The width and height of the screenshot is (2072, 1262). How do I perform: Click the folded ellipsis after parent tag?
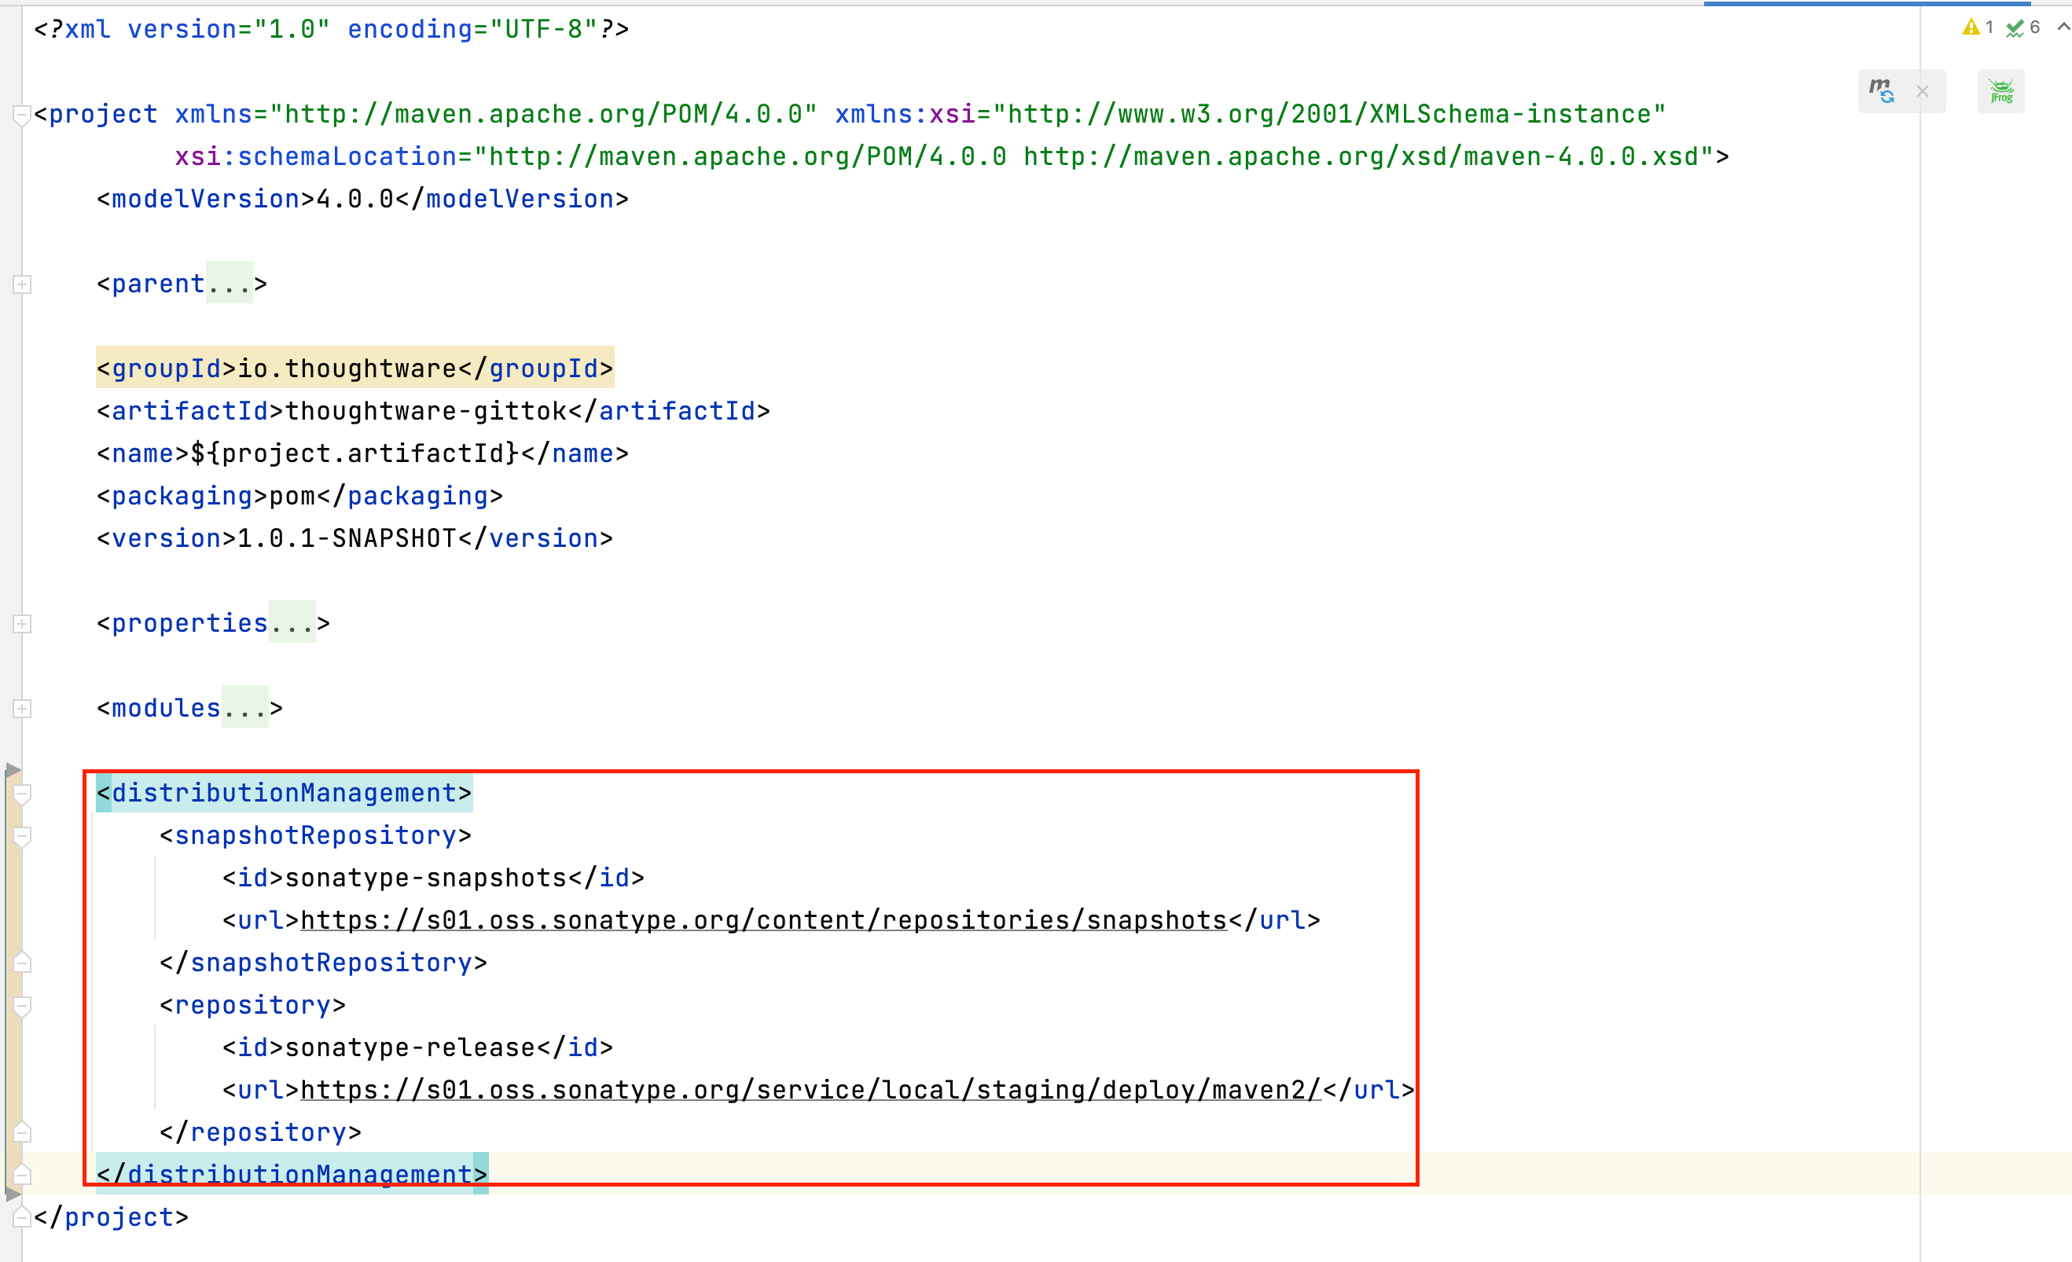229,284
